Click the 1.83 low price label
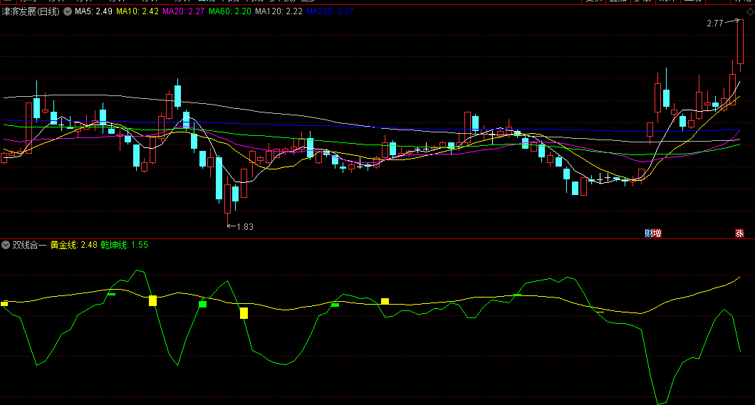 coord(245,226)
